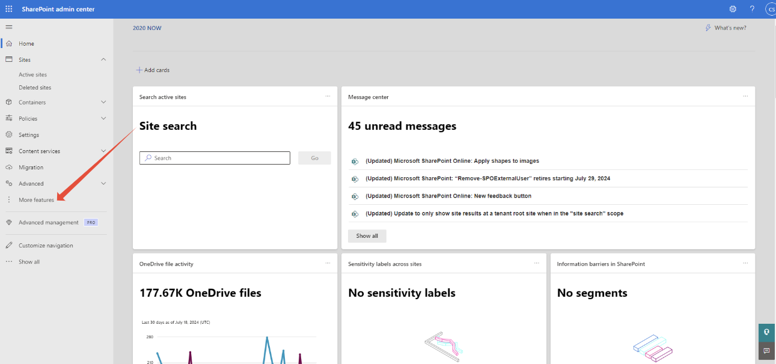Click the site Search input field
This screenshot has height=364, width=776.
[215, 158]
